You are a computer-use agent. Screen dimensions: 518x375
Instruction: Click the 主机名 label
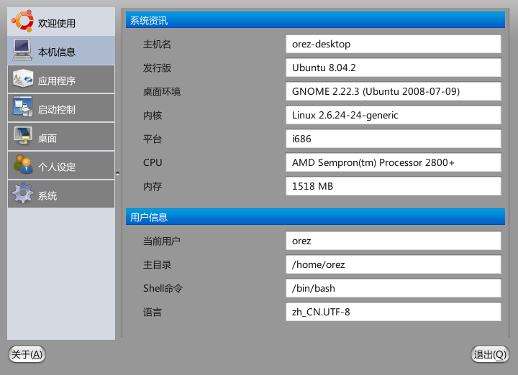tap(157, 45)
